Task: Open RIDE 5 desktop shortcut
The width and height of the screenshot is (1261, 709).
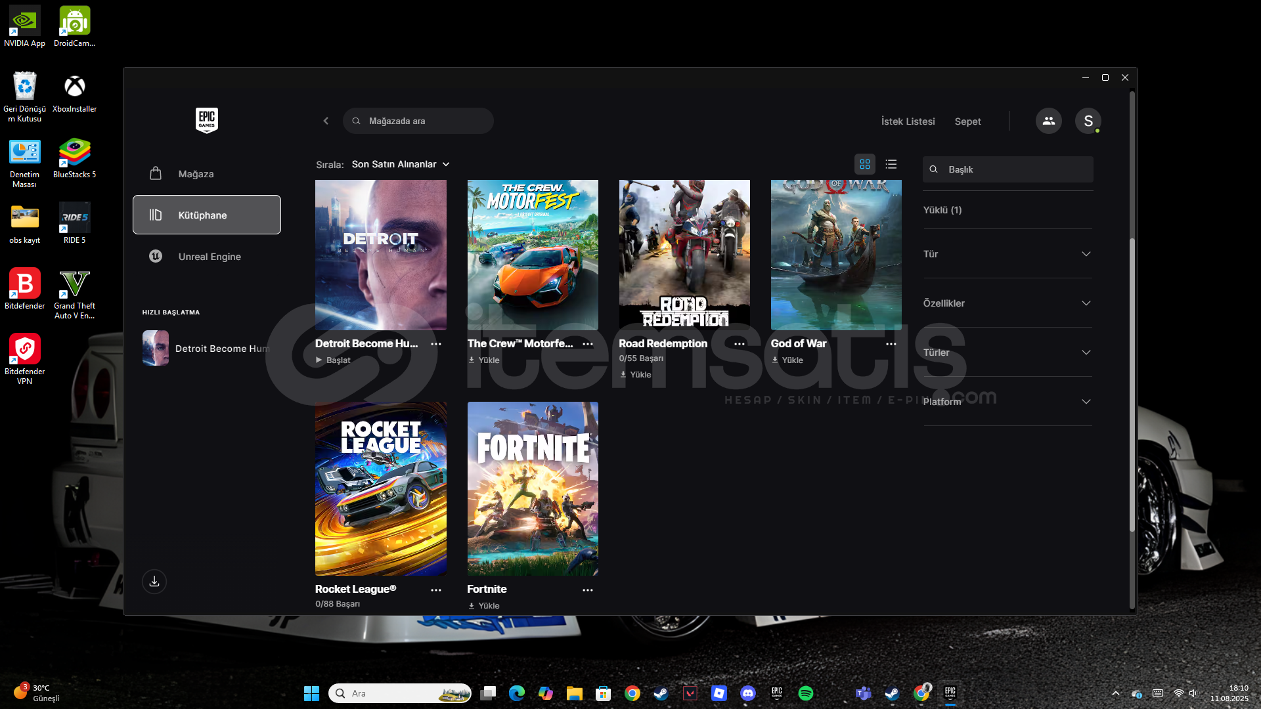Action: pyautogui.click(x=74, y=223)
